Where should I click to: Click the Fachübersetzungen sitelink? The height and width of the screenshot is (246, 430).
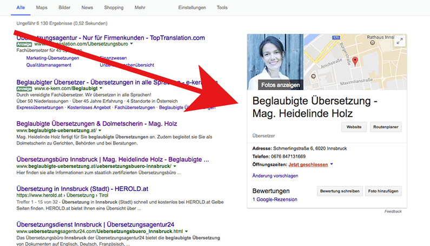[135, 107]
